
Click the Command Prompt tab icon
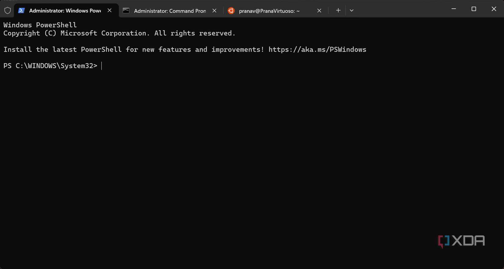coord(126,11)
